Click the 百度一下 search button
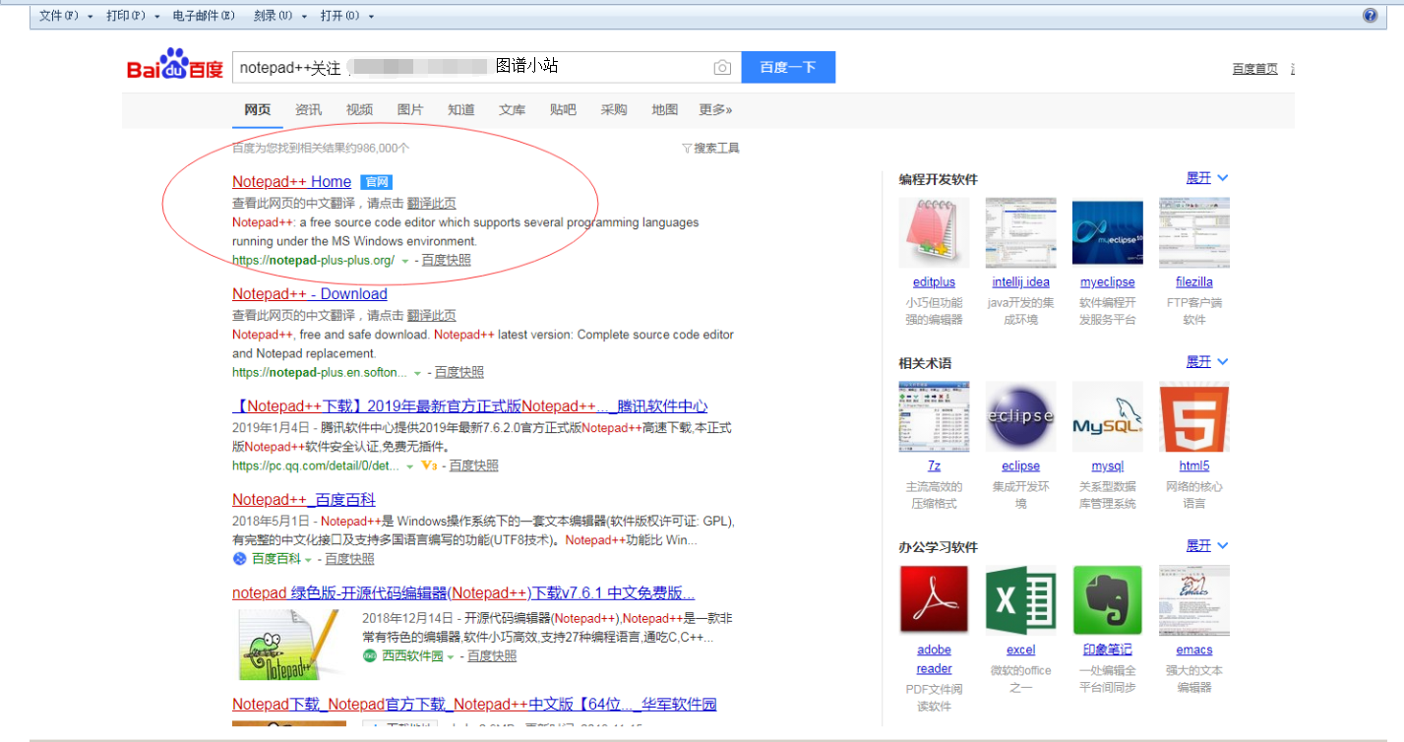The height and width of the screenshot is (742, 1404). pyautogui.click(x=788, y=67)
